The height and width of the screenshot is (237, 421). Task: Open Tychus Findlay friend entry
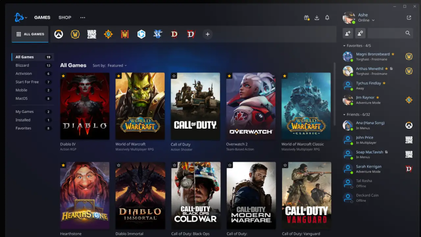coord(378,86)
